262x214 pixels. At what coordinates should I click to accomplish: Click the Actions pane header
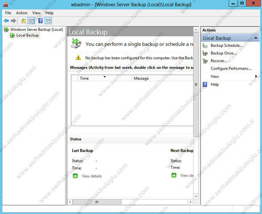(x=230, y=30)
